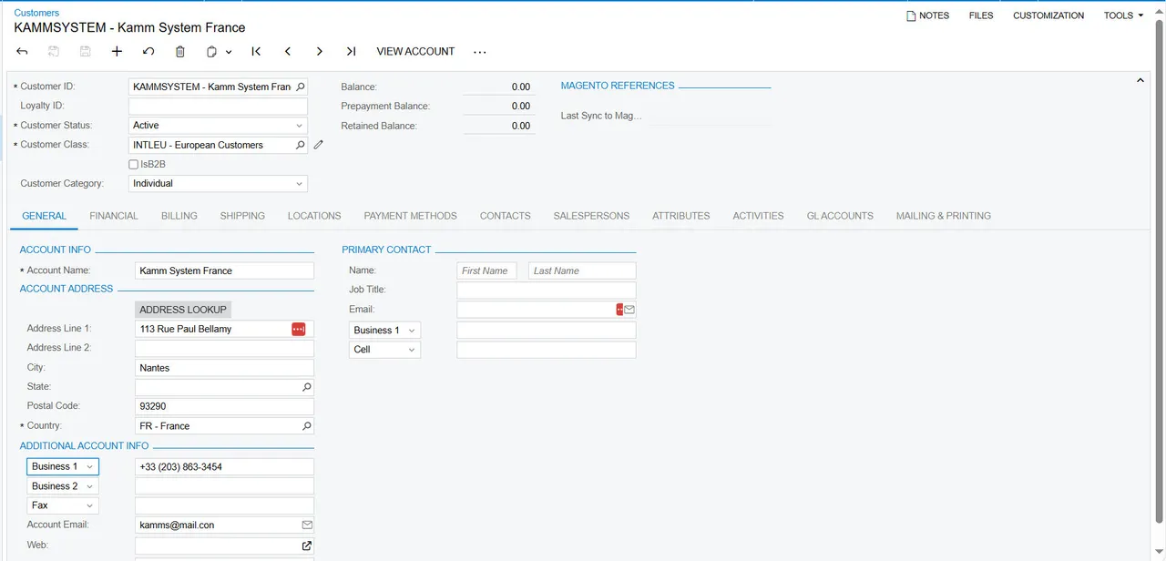Click the clipboard copy-paste icon

211,52
